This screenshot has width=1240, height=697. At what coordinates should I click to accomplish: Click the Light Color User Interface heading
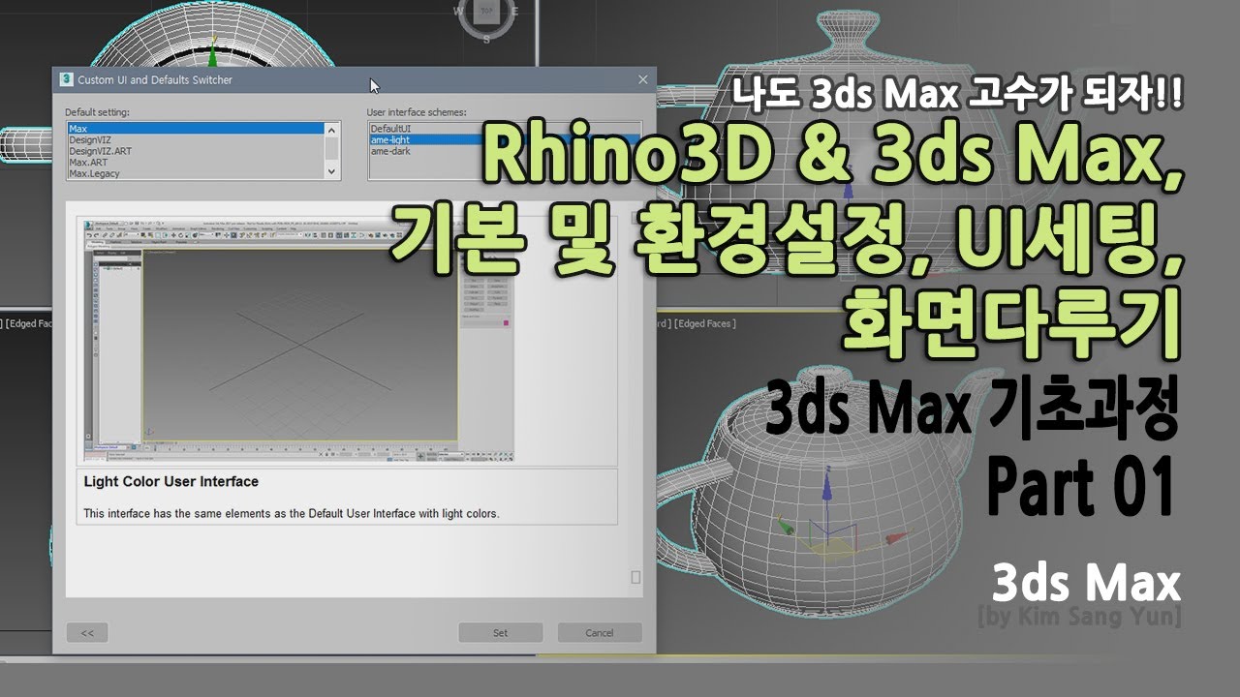pos(171,481)
